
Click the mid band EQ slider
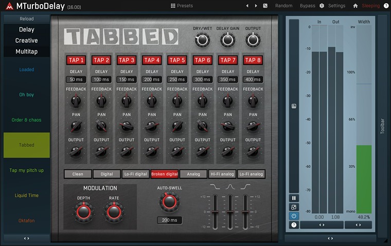230,212
